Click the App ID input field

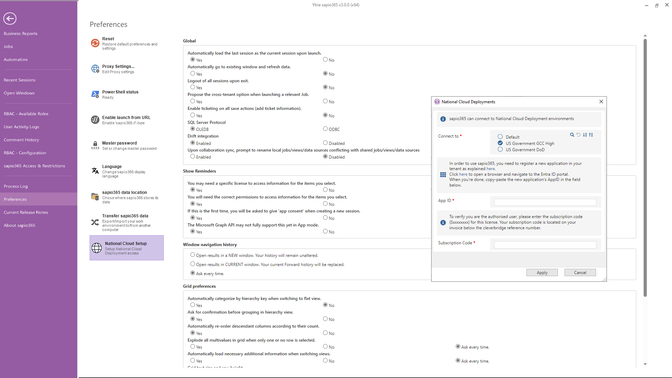pos(545,202)
